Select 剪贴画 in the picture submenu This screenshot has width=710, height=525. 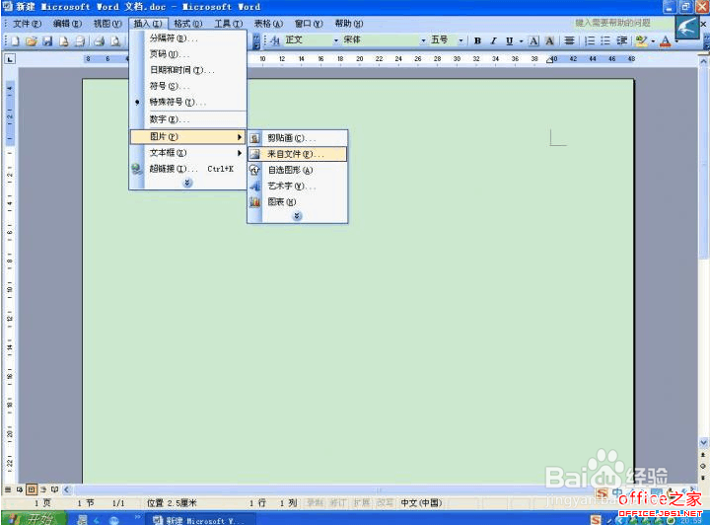[298, 138]
